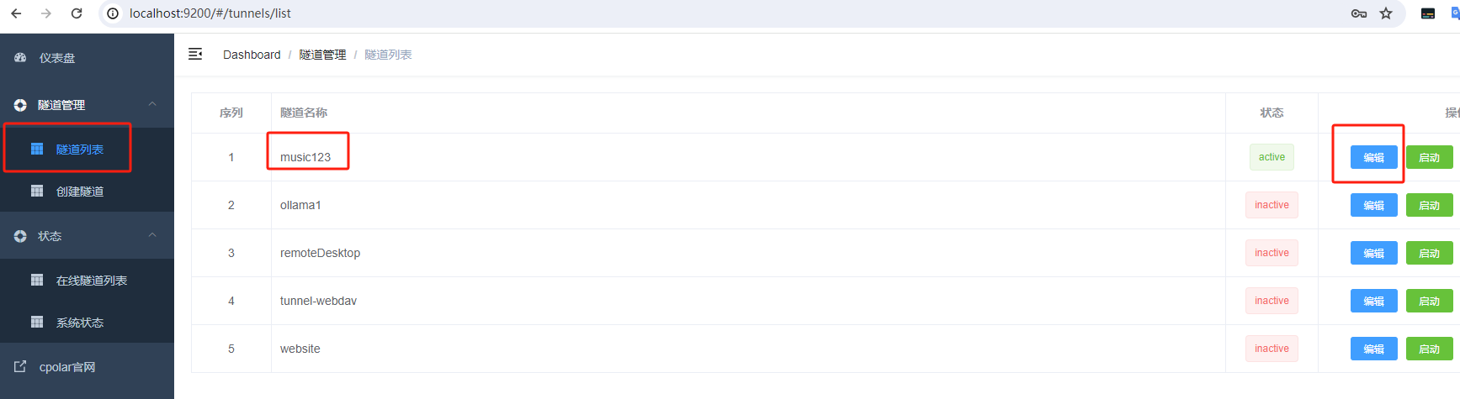1460x399 pixels.
Task: Open 创建隧道 menu item
Action: pyautogui.click(x=80, y=192)
